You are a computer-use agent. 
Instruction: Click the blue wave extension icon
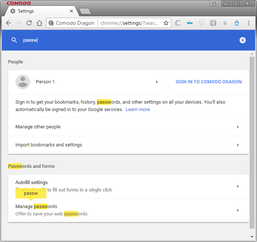click(190, 23)
